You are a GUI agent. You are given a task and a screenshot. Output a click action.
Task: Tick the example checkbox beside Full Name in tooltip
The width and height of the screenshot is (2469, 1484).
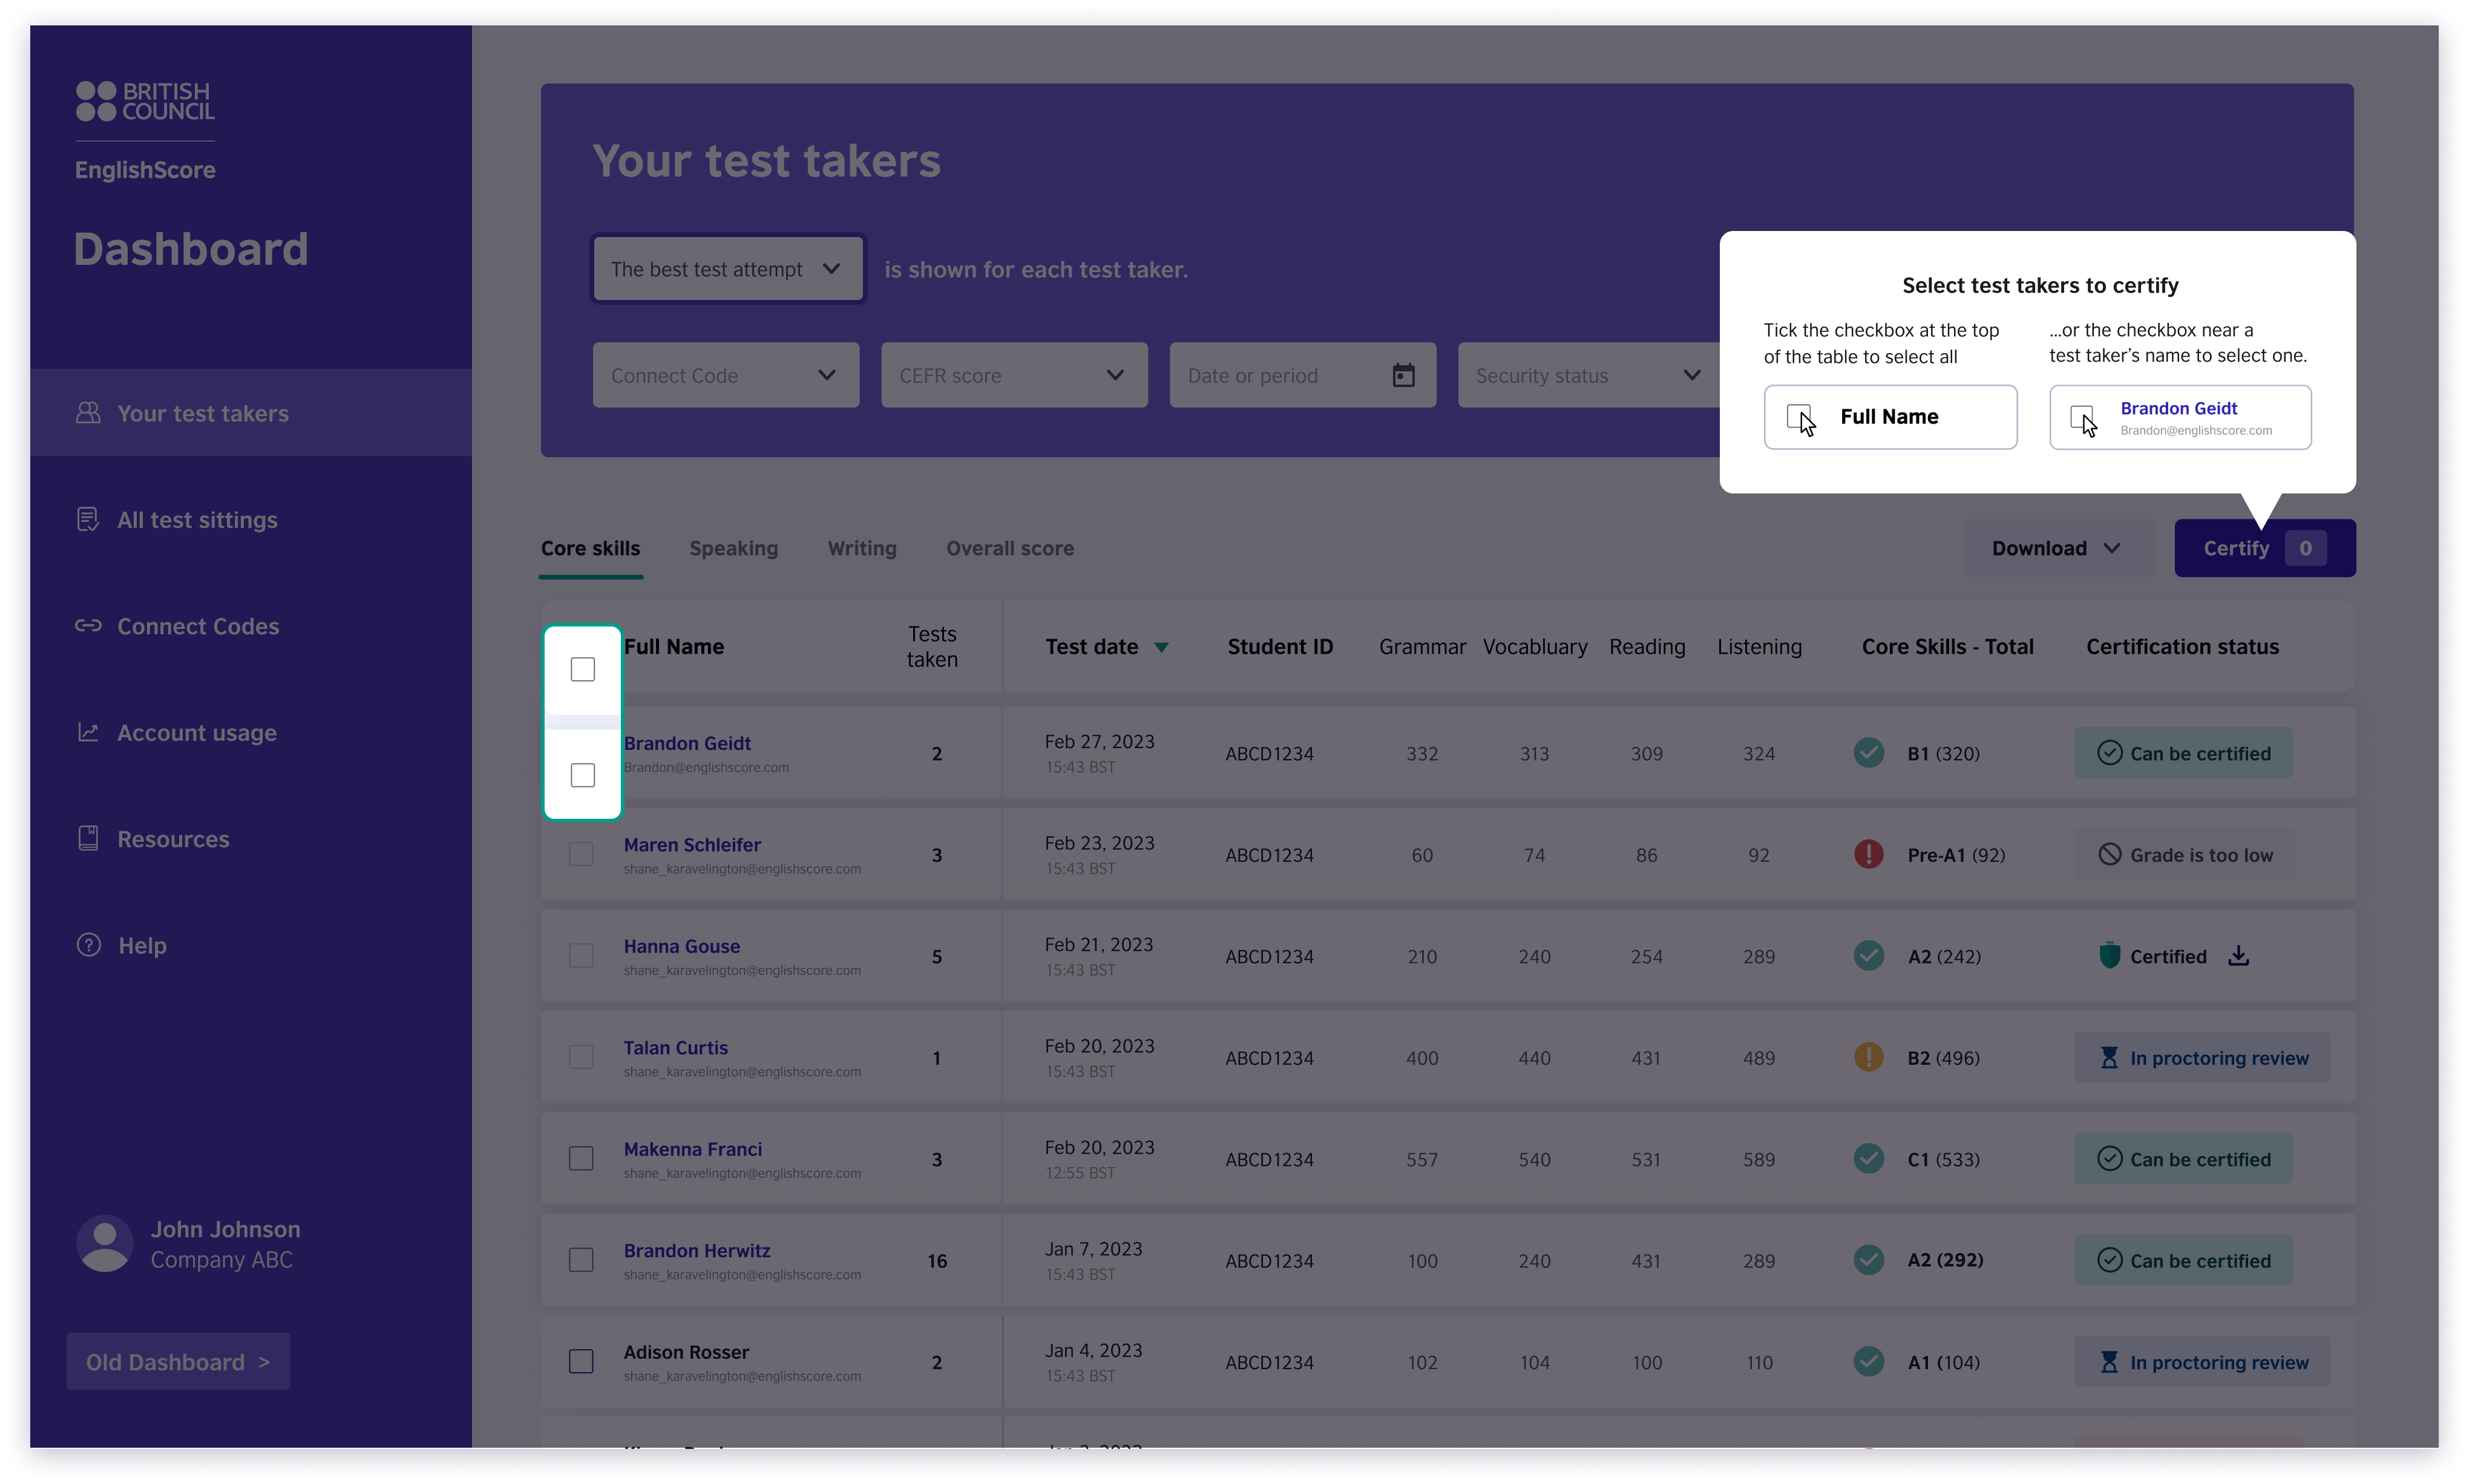point(1798,416)
